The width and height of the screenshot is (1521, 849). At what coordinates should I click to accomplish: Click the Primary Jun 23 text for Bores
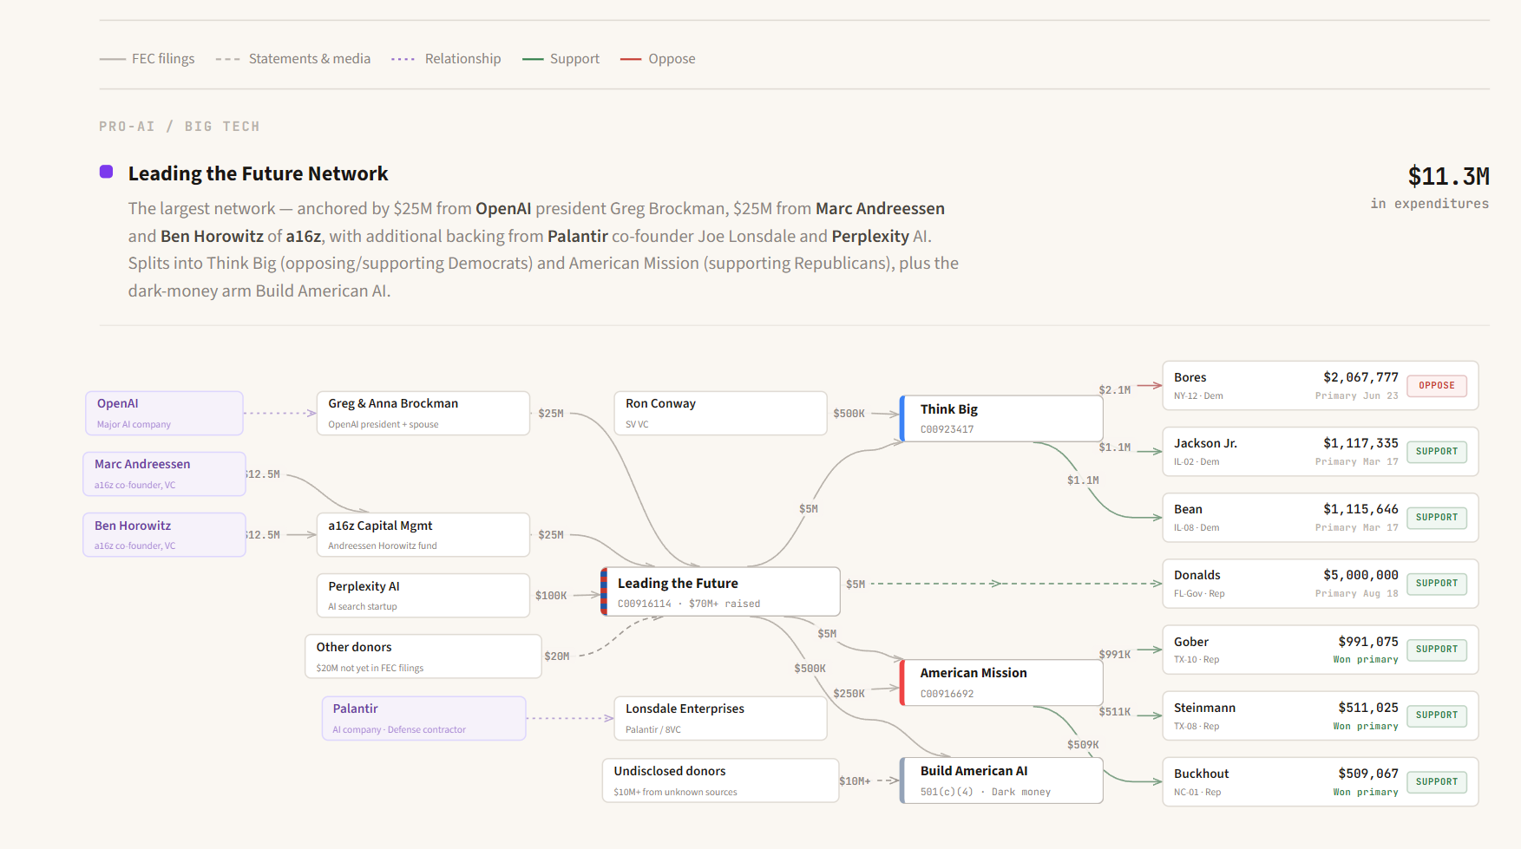tap(1357, 395)
